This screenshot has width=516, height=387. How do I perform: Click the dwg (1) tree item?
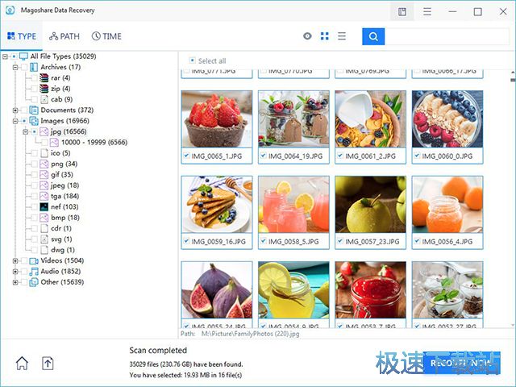[x=63, y=250]
